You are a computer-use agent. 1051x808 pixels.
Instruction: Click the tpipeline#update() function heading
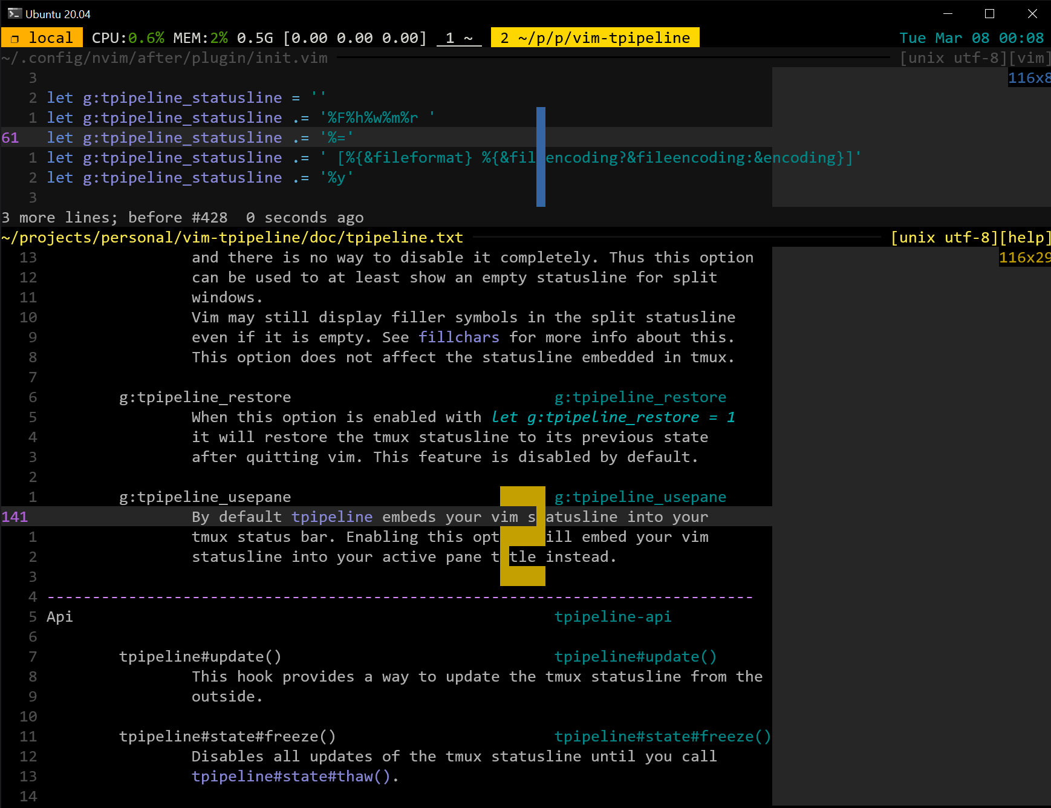(200, 656)
